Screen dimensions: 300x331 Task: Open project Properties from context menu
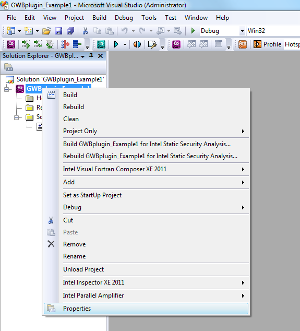(146, 309)
